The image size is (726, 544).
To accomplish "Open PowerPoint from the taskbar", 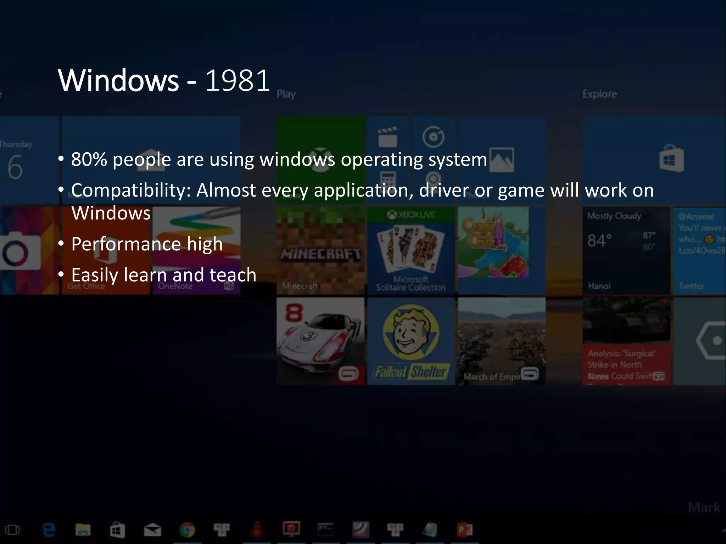I will (x=465, y=530).
